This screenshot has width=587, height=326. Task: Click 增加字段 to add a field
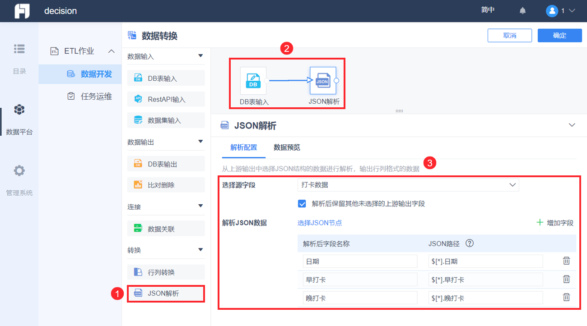[x=555, y=223]
